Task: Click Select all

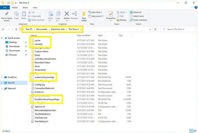Action: [136, 12]
